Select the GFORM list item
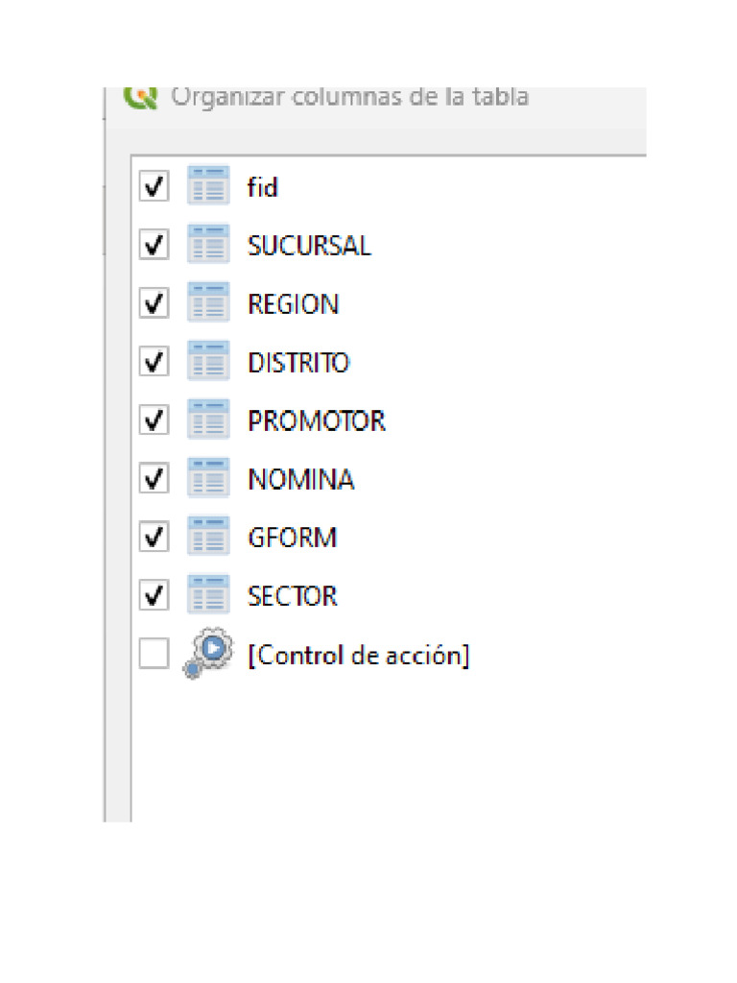The height and width of the screenshot is (983, 737). pos(292,538)
